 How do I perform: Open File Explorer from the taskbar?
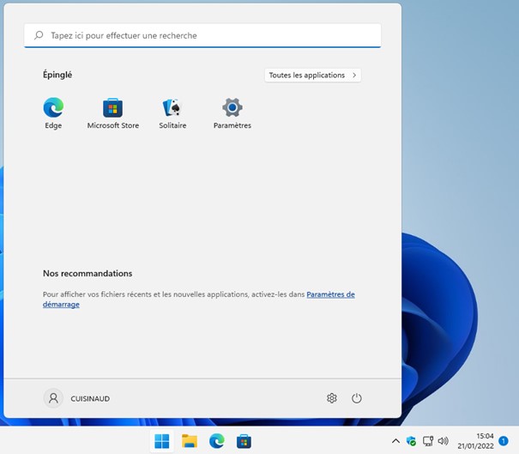click(x=189, y=441)
